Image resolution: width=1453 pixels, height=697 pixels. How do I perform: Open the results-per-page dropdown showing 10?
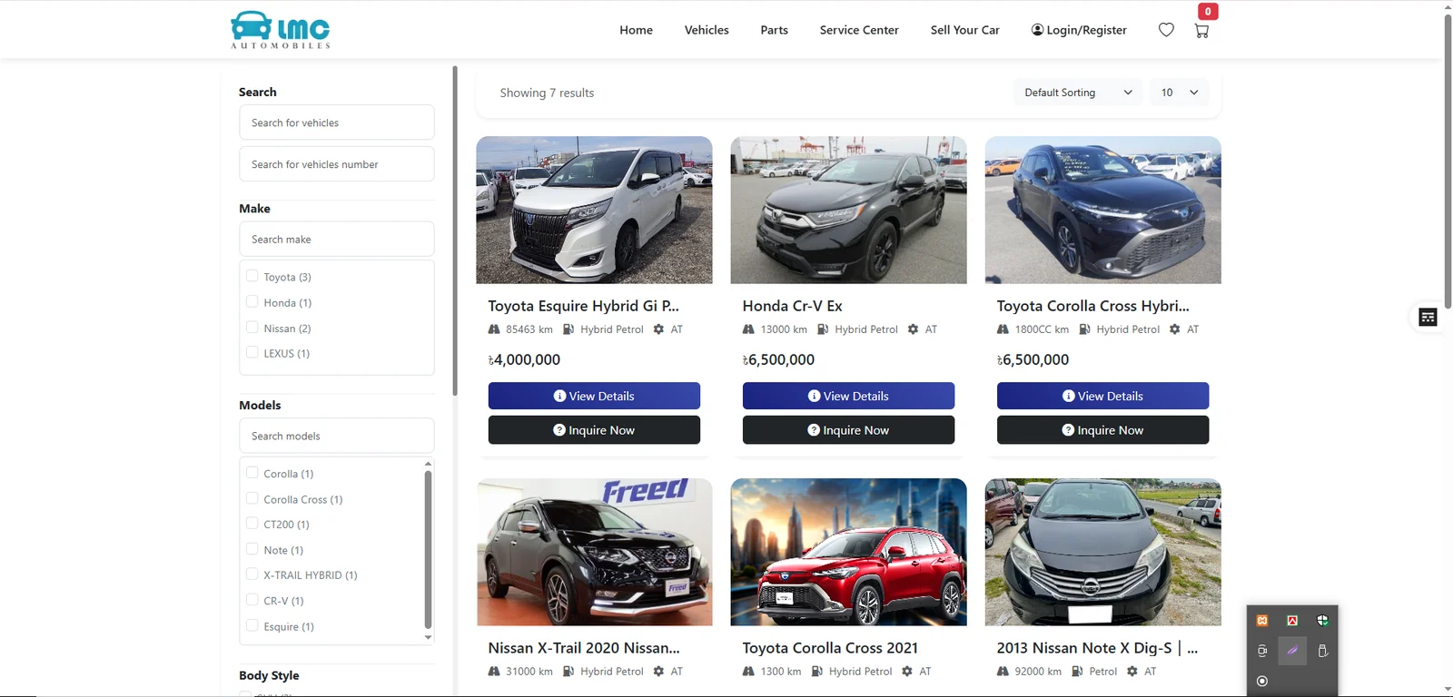[1180, 93]
